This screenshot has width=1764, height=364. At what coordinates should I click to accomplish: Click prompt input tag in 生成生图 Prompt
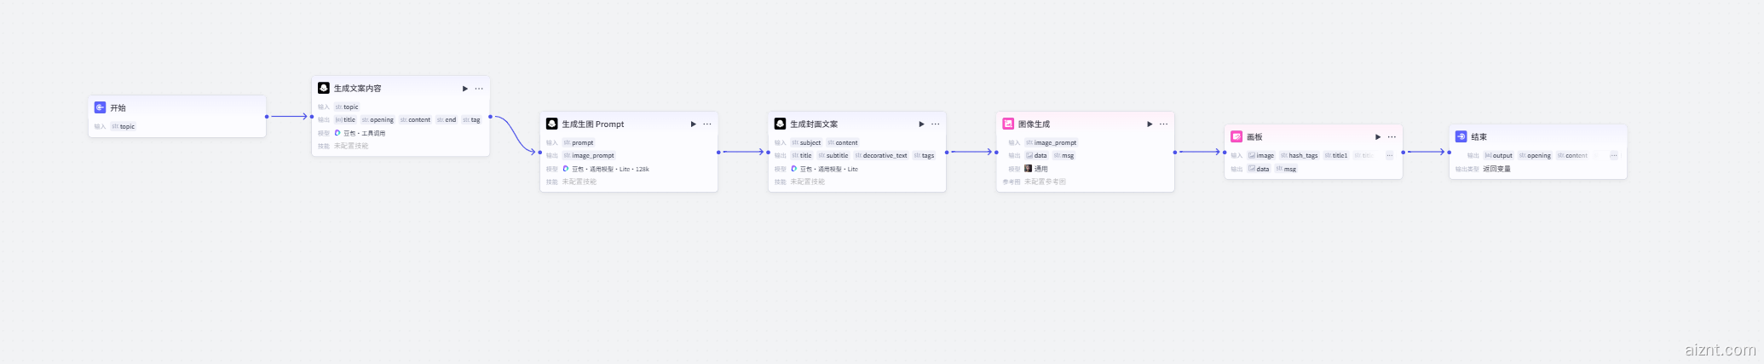click(579, 142)
